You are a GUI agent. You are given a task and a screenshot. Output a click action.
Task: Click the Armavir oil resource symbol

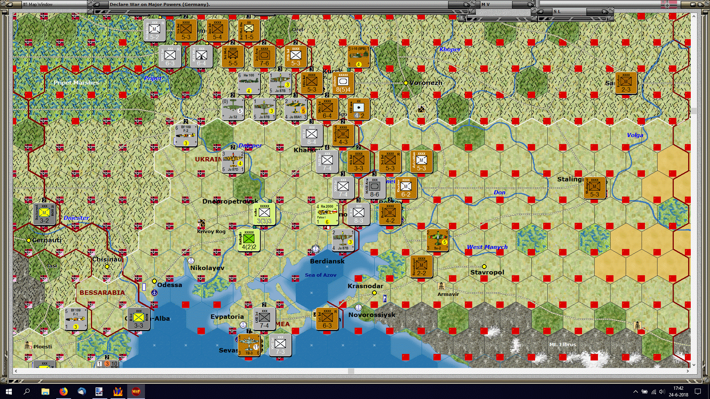(x=441, y=286)
